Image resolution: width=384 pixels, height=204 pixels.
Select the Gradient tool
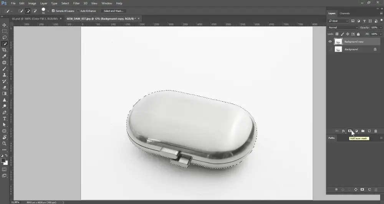point(4,94)
